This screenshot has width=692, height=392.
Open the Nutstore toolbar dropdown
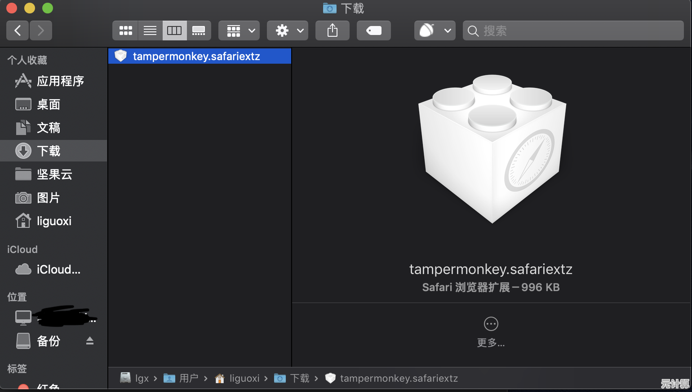435,30
